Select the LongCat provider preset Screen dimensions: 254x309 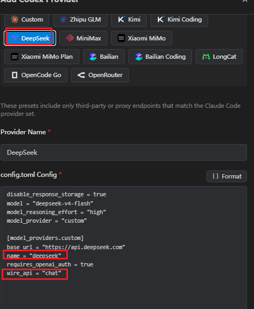219,57
